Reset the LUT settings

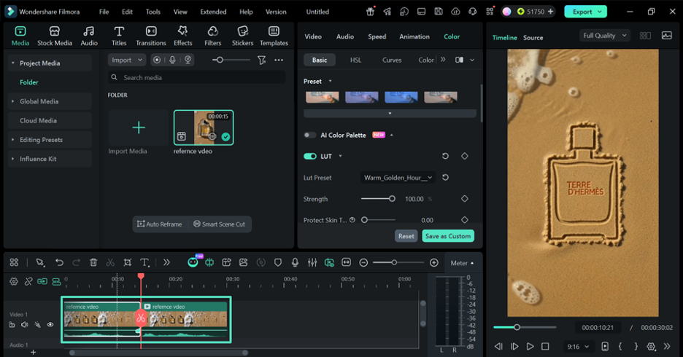(x=445, y=156)
